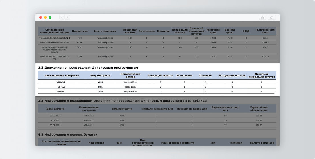Click the Код контракта column header
Viewport: 315px width, 159px height.
coord(100,75)
